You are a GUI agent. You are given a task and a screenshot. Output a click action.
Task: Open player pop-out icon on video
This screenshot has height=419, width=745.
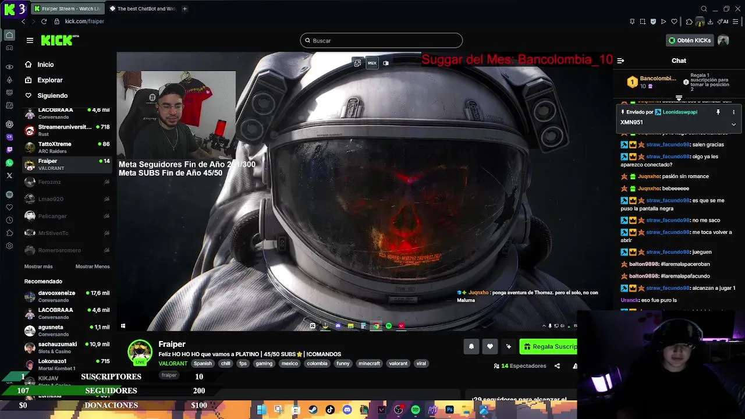click(x=357, y=63)
